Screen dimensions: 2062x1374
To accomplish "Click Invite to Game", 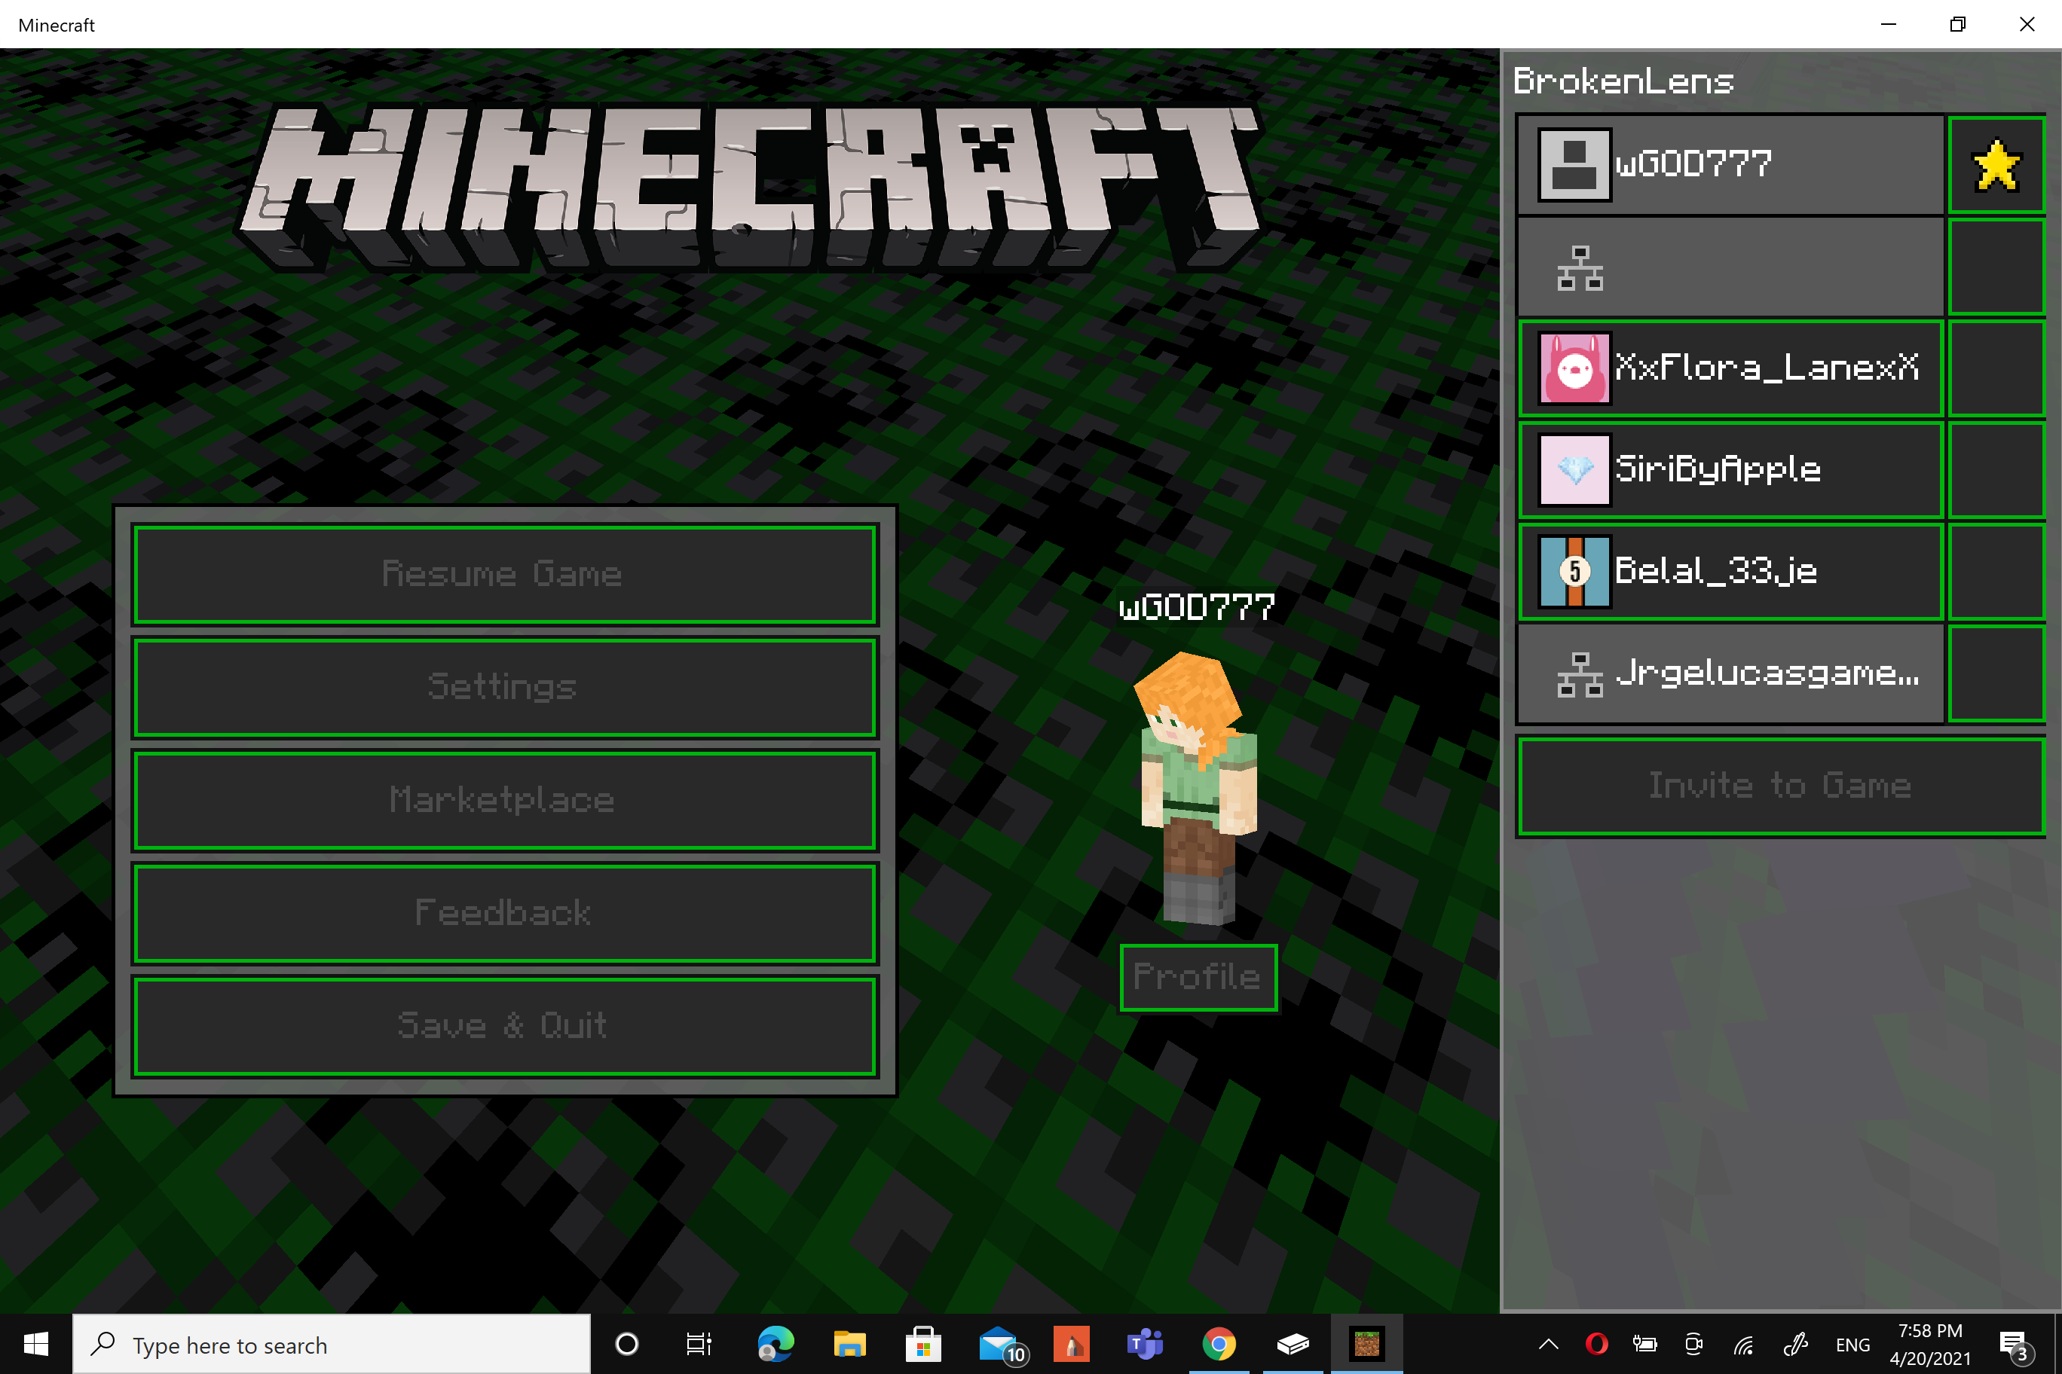I will [1781, 787].
